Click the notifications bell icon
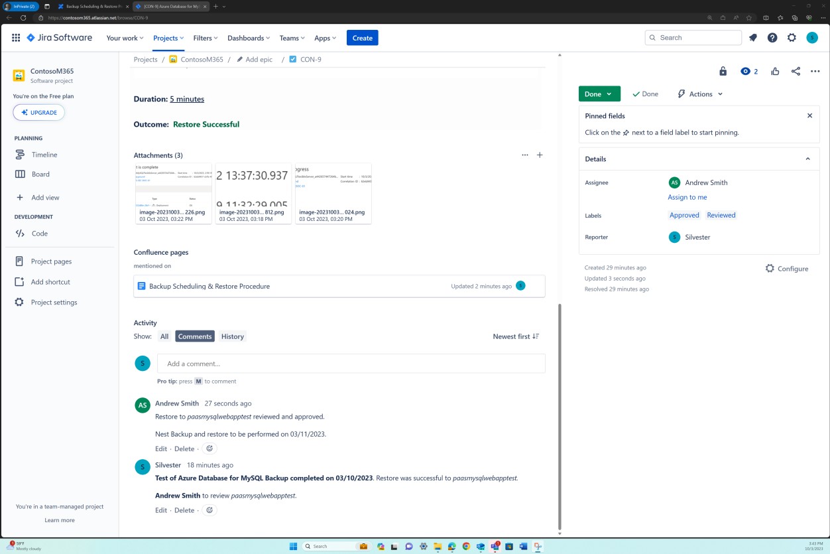830x554 pixels. click(x=752, y=38)
